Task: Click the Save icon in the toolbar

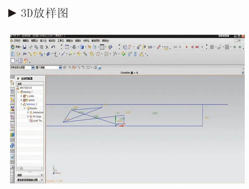Action: (24, 47)
